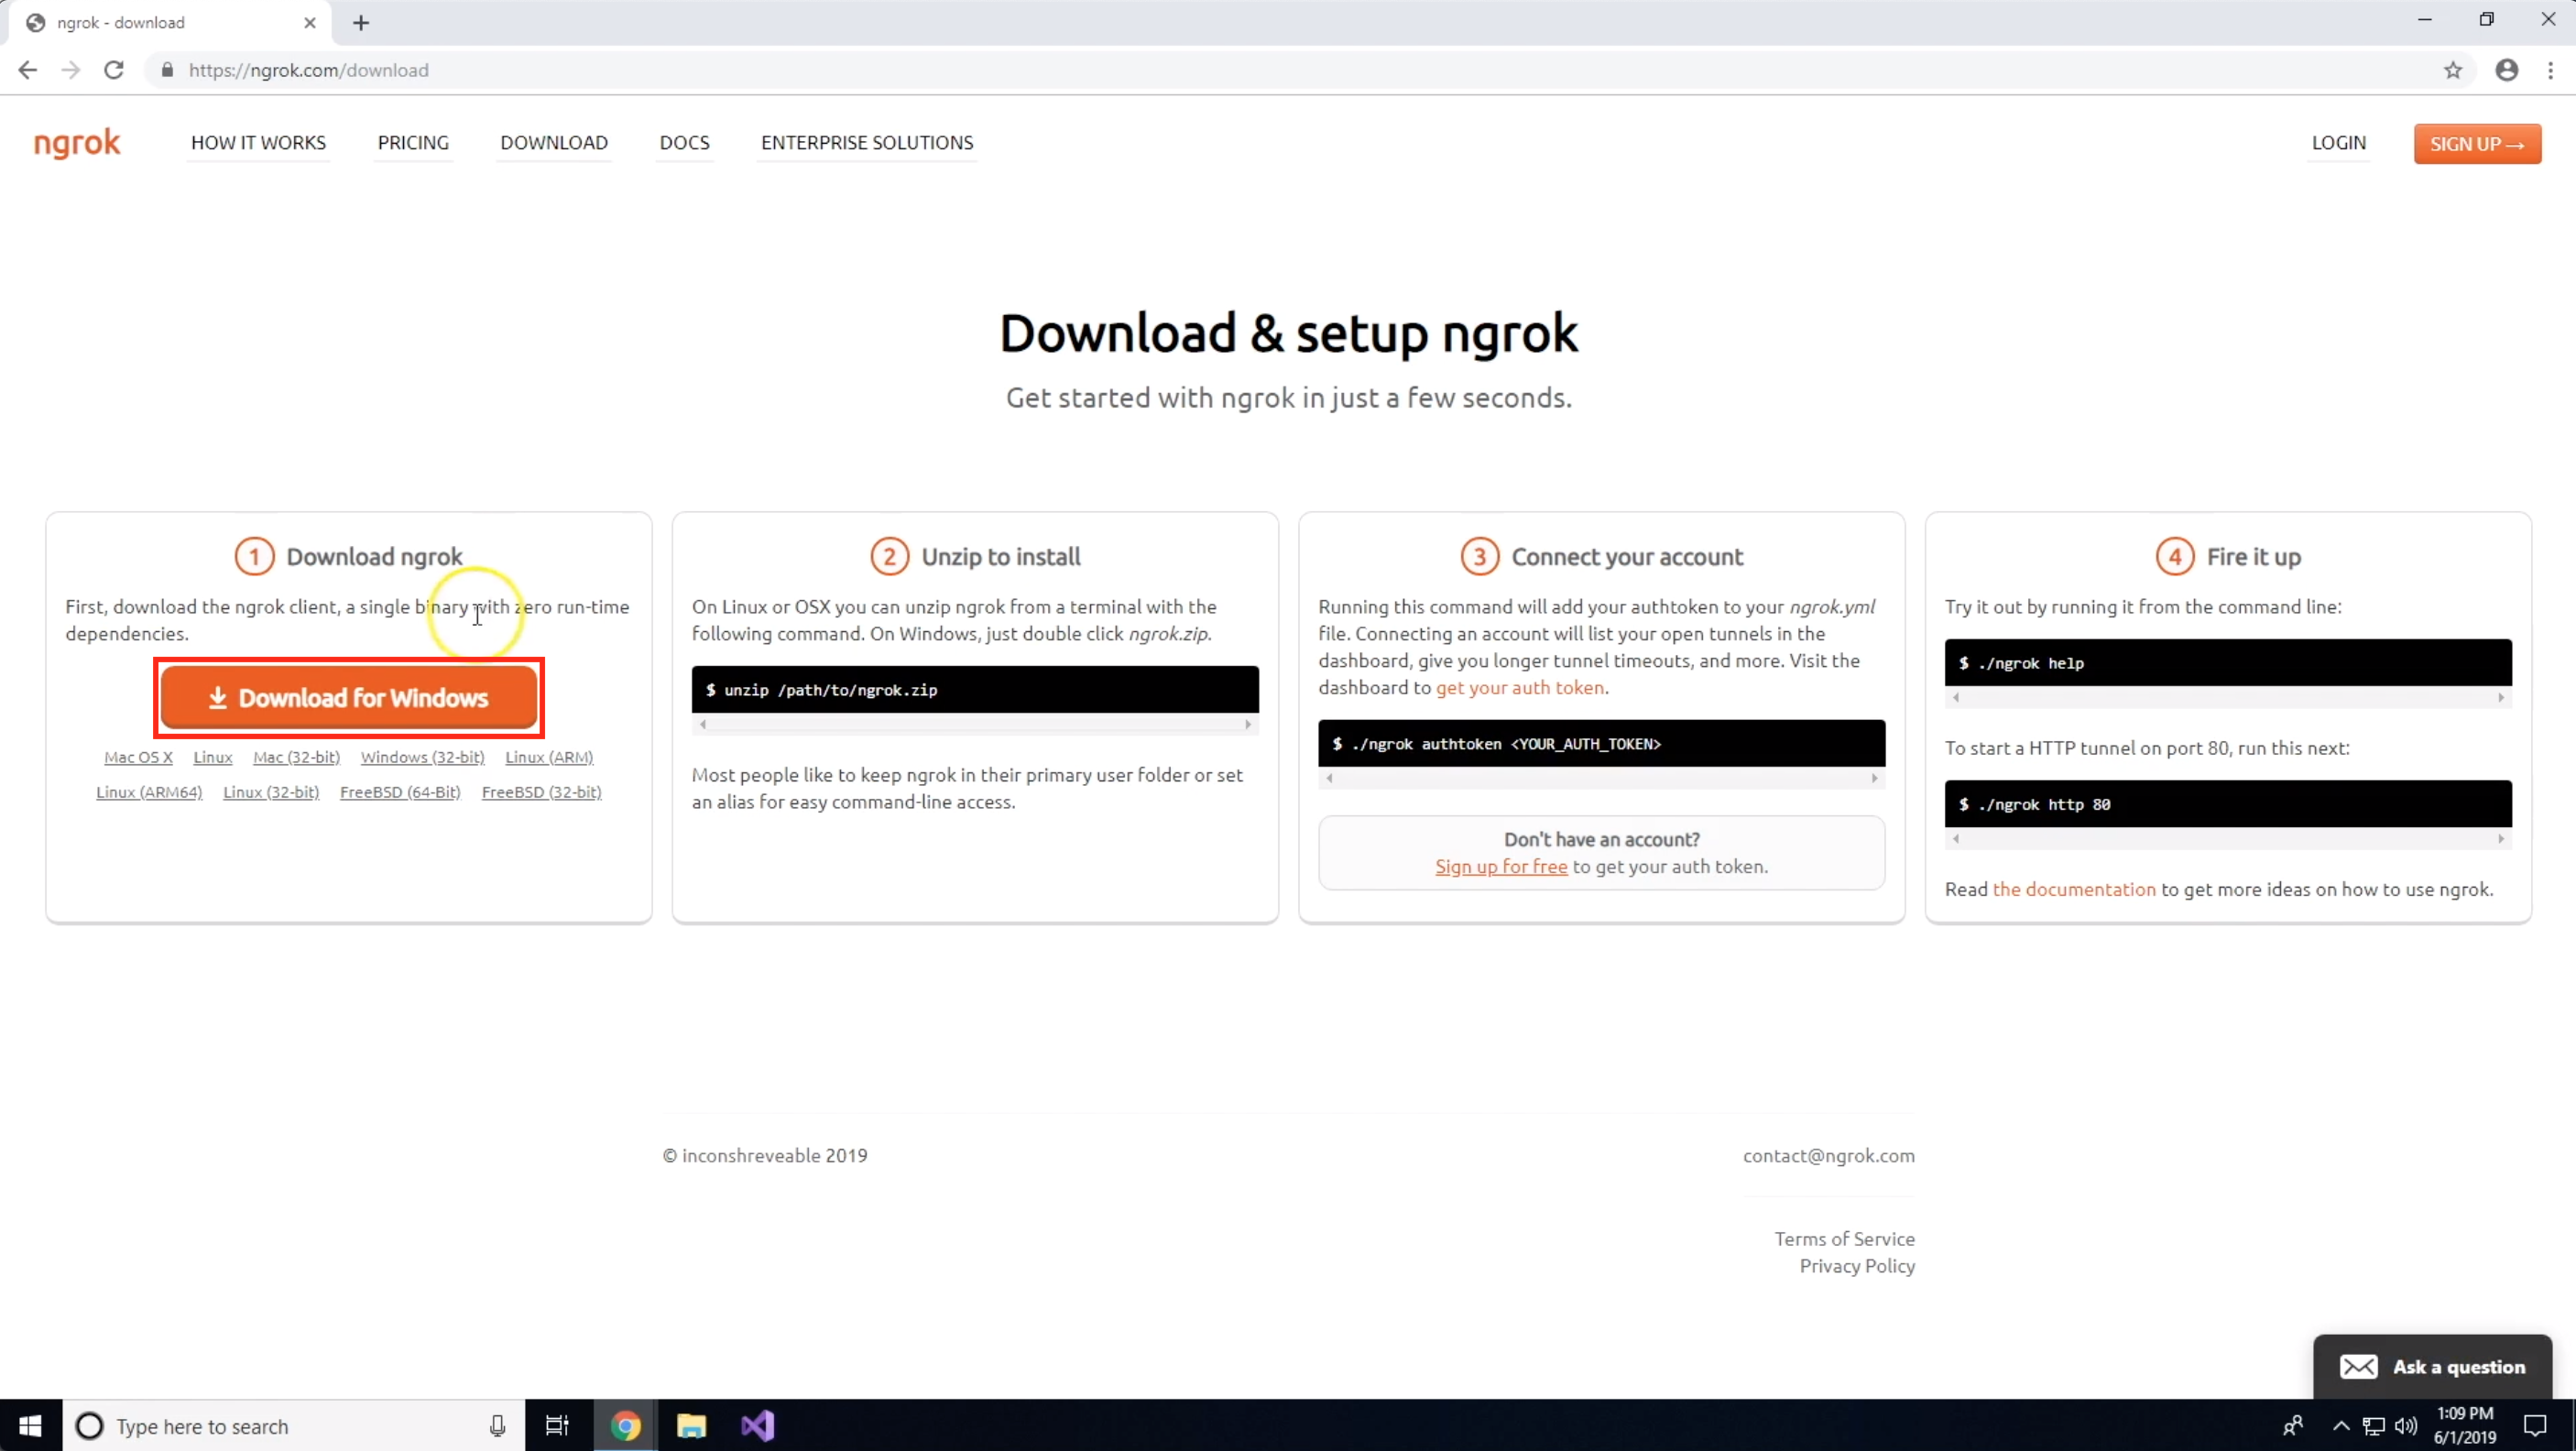Open Privacy Policy
This screenshot has height=1451, width=2576.
point(1857,1266)
